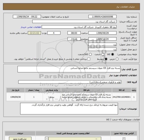This screenshot has width=144, height=140.
Task: Click the need date 1399/09/30 cell
Action: pos(15,97)
